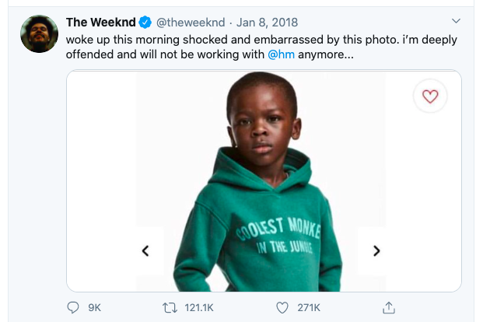Screen dimensions: 483x322
Task: Show the previous image with left arrow
Action: point(145,250)
